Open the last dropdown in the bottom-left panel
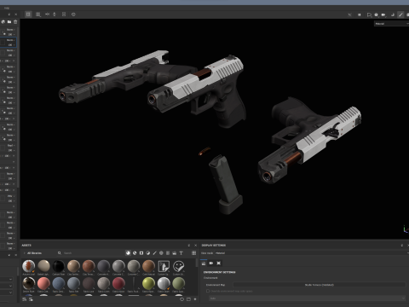The height and width of the screenshot is (307, 409). [x=7, y=293]
